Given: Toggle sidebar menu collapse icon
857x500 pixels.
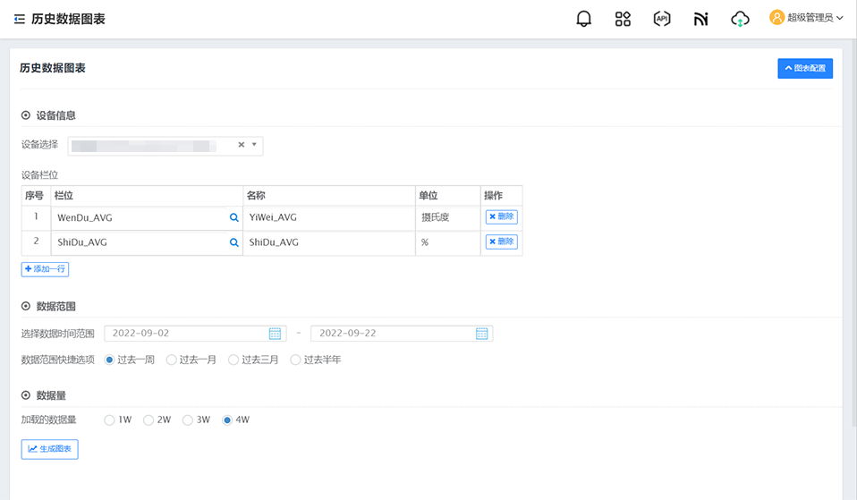Looking at the screenshot, I should point(19,19).
